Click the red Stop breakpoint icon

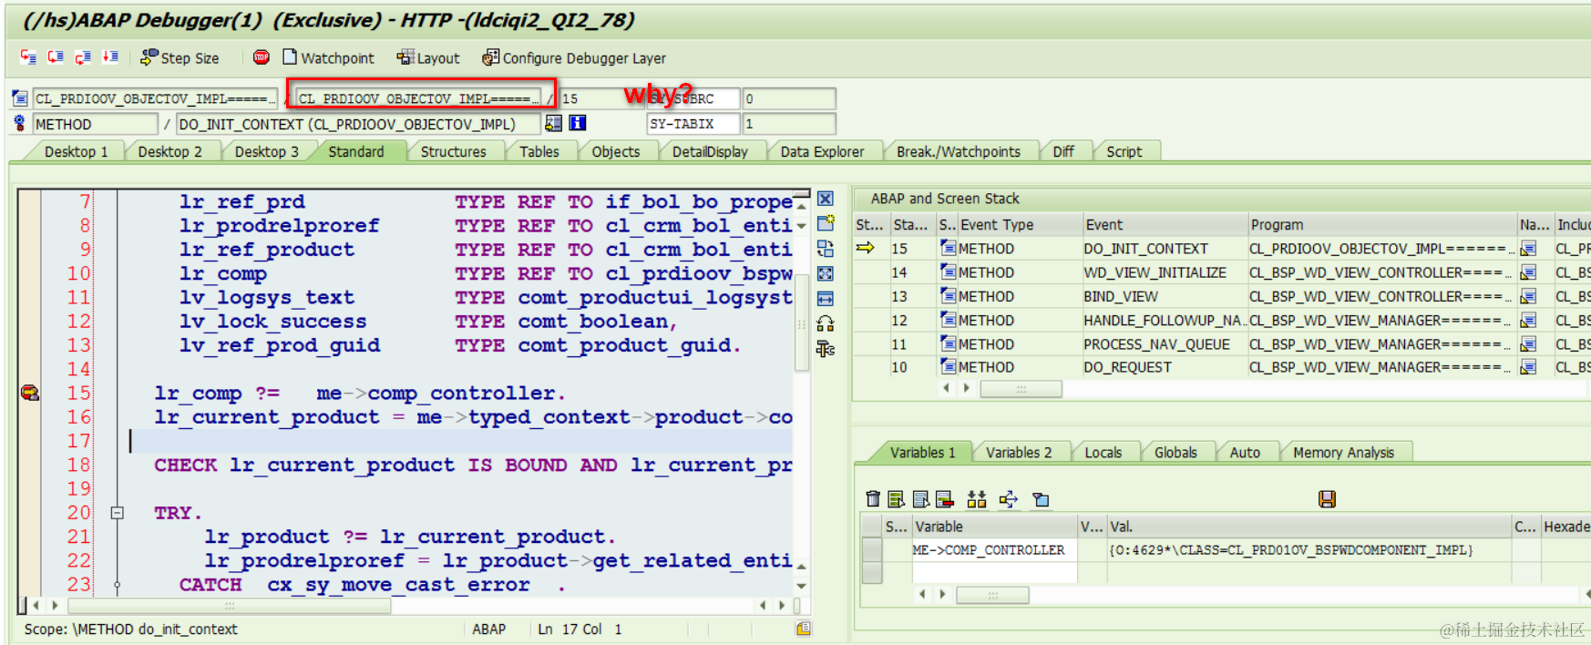click(x=262, y=57)
